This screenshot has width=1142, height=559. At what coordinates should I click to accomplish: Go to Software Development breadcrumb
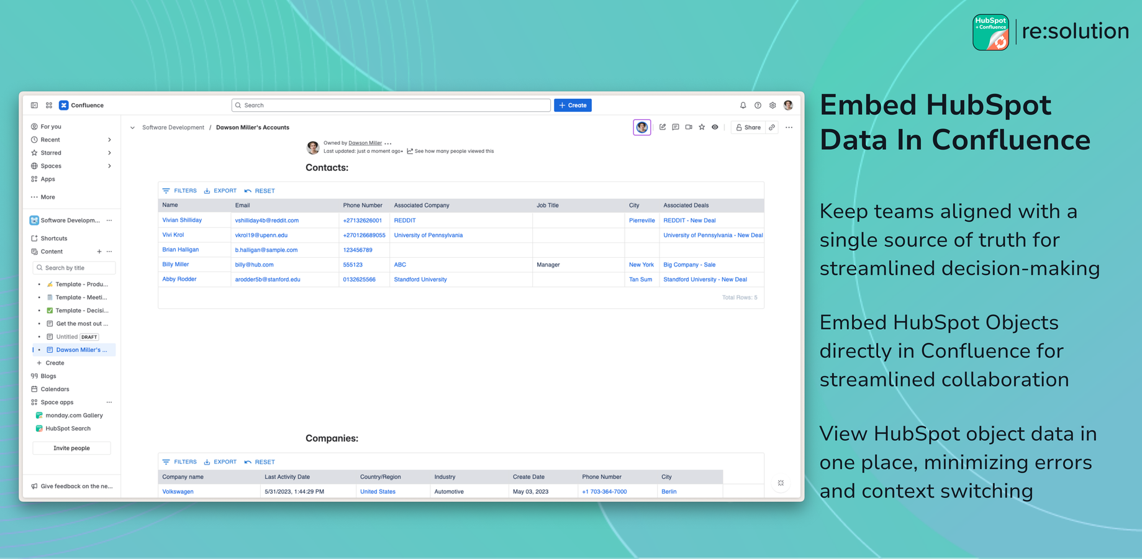coord(173,127)
